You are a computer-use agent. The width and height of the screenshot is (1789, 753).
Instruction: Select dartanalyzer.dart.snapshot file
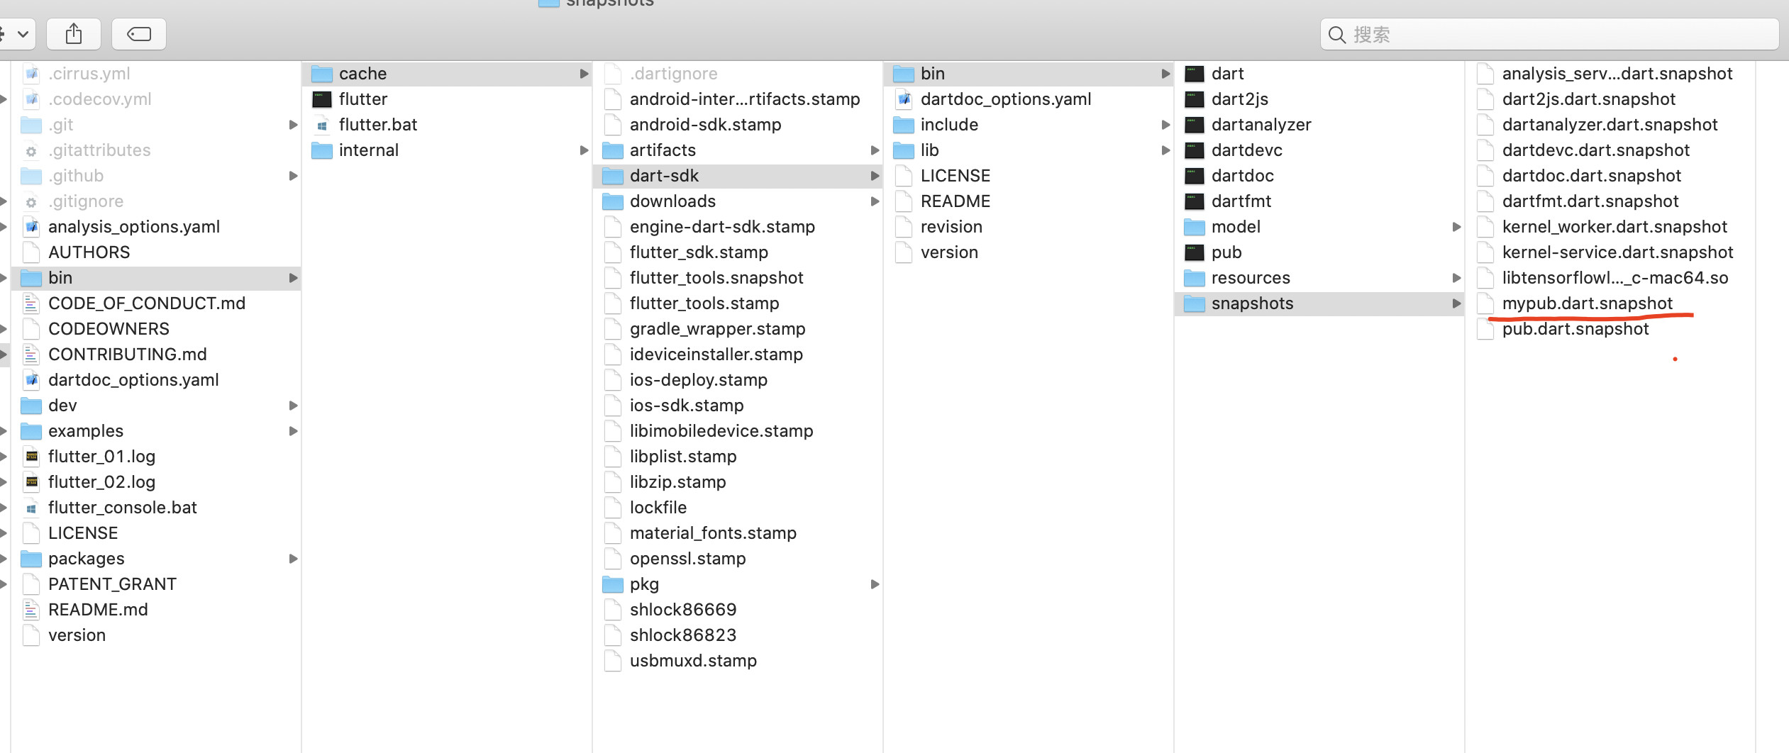(1610, 125)
